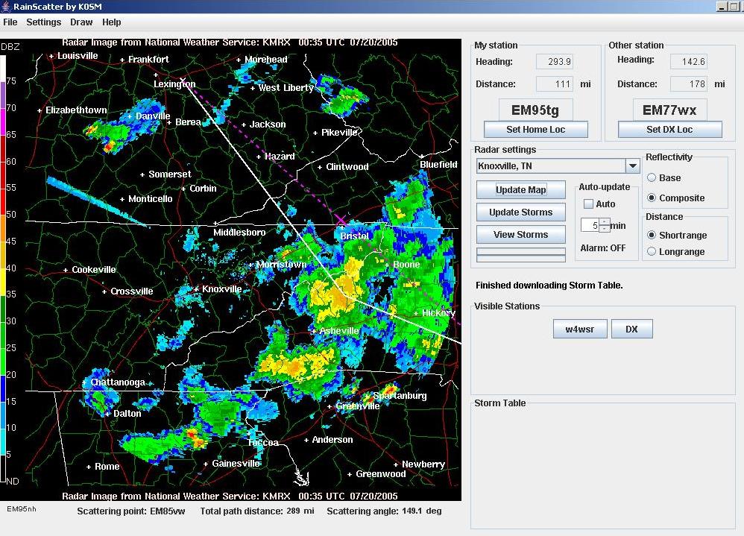Click the Update Map button
The width and height of the screenshot is (744, 536).
point(521,190)
